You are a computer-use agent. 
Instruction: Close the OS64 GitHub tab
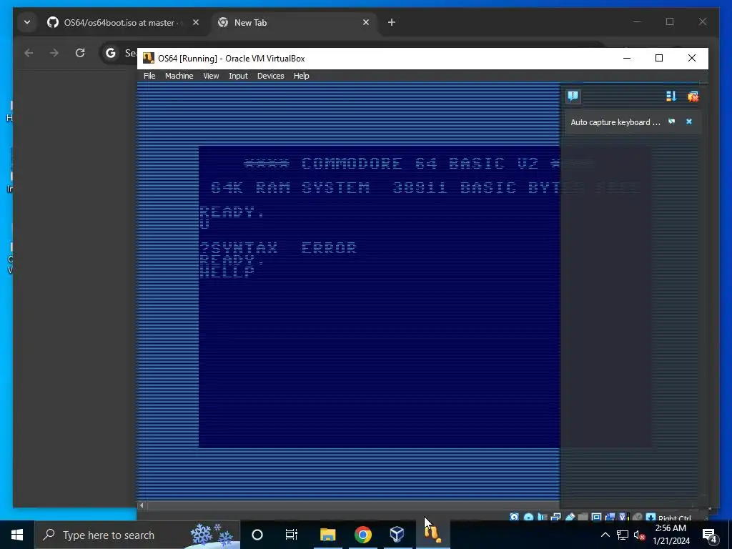click(x=196, y=22)
